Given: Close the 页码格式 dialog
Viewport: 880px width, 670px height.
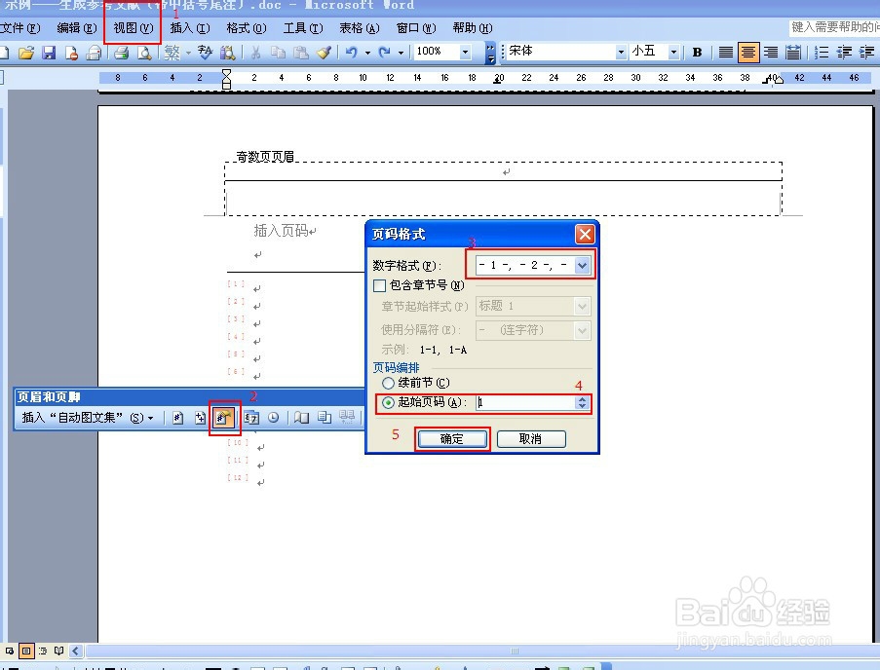Looking at the screenshot, I should click(585, 234).
